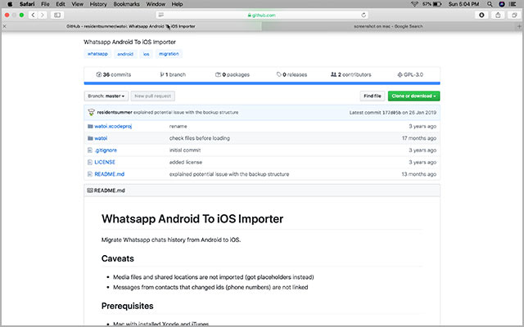Expand the Branch: master dropdown
Screen dimensions: 524x327
106,96
